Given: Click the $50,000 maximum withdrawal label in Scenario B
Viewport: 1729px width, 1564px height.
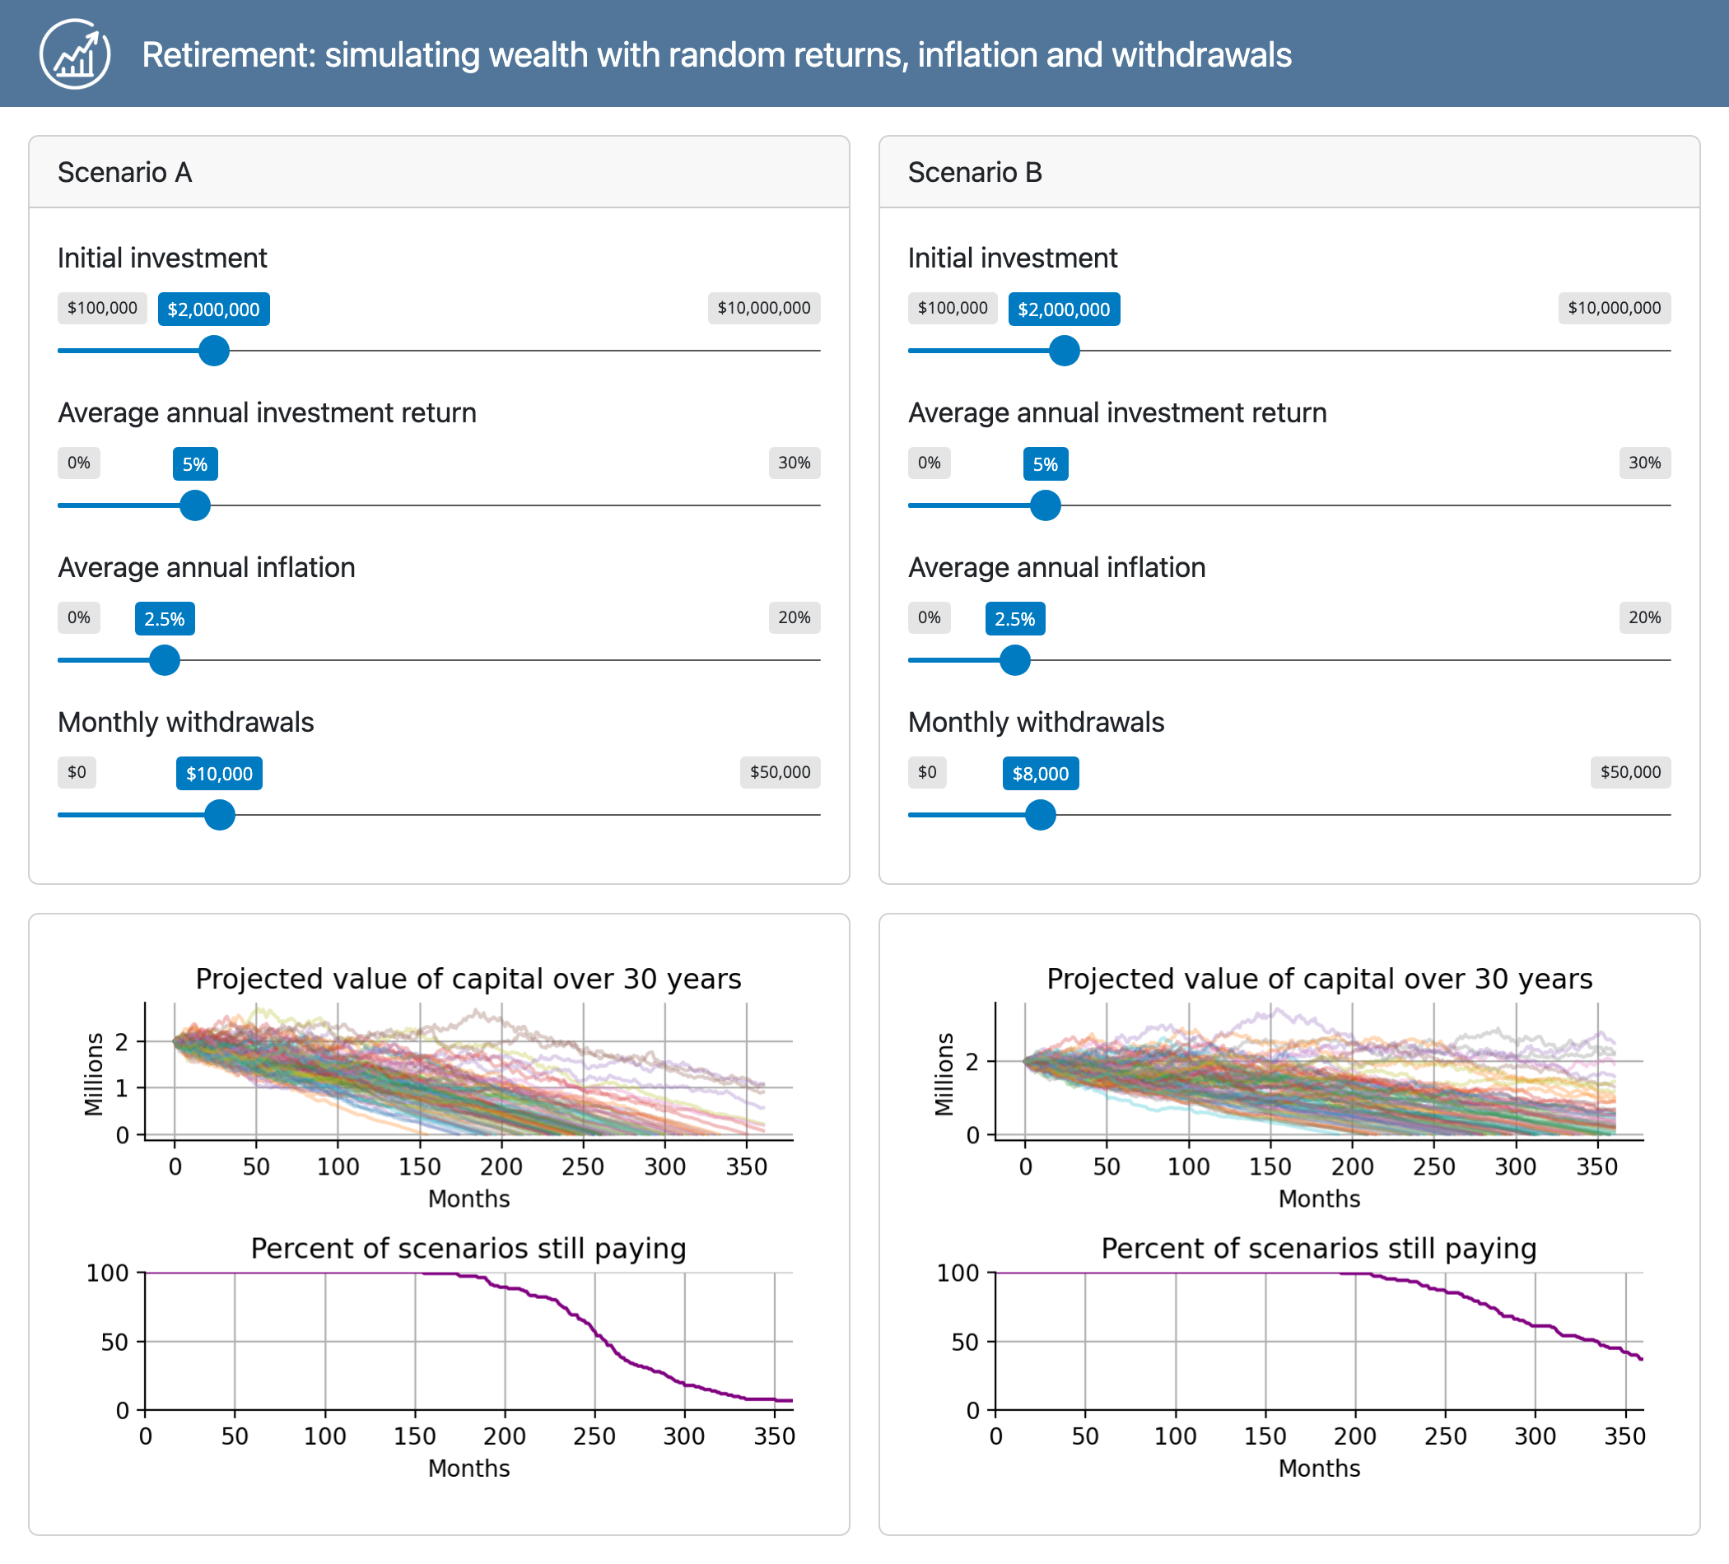Looking at the screenshot, I should (x=1630, y=772).
